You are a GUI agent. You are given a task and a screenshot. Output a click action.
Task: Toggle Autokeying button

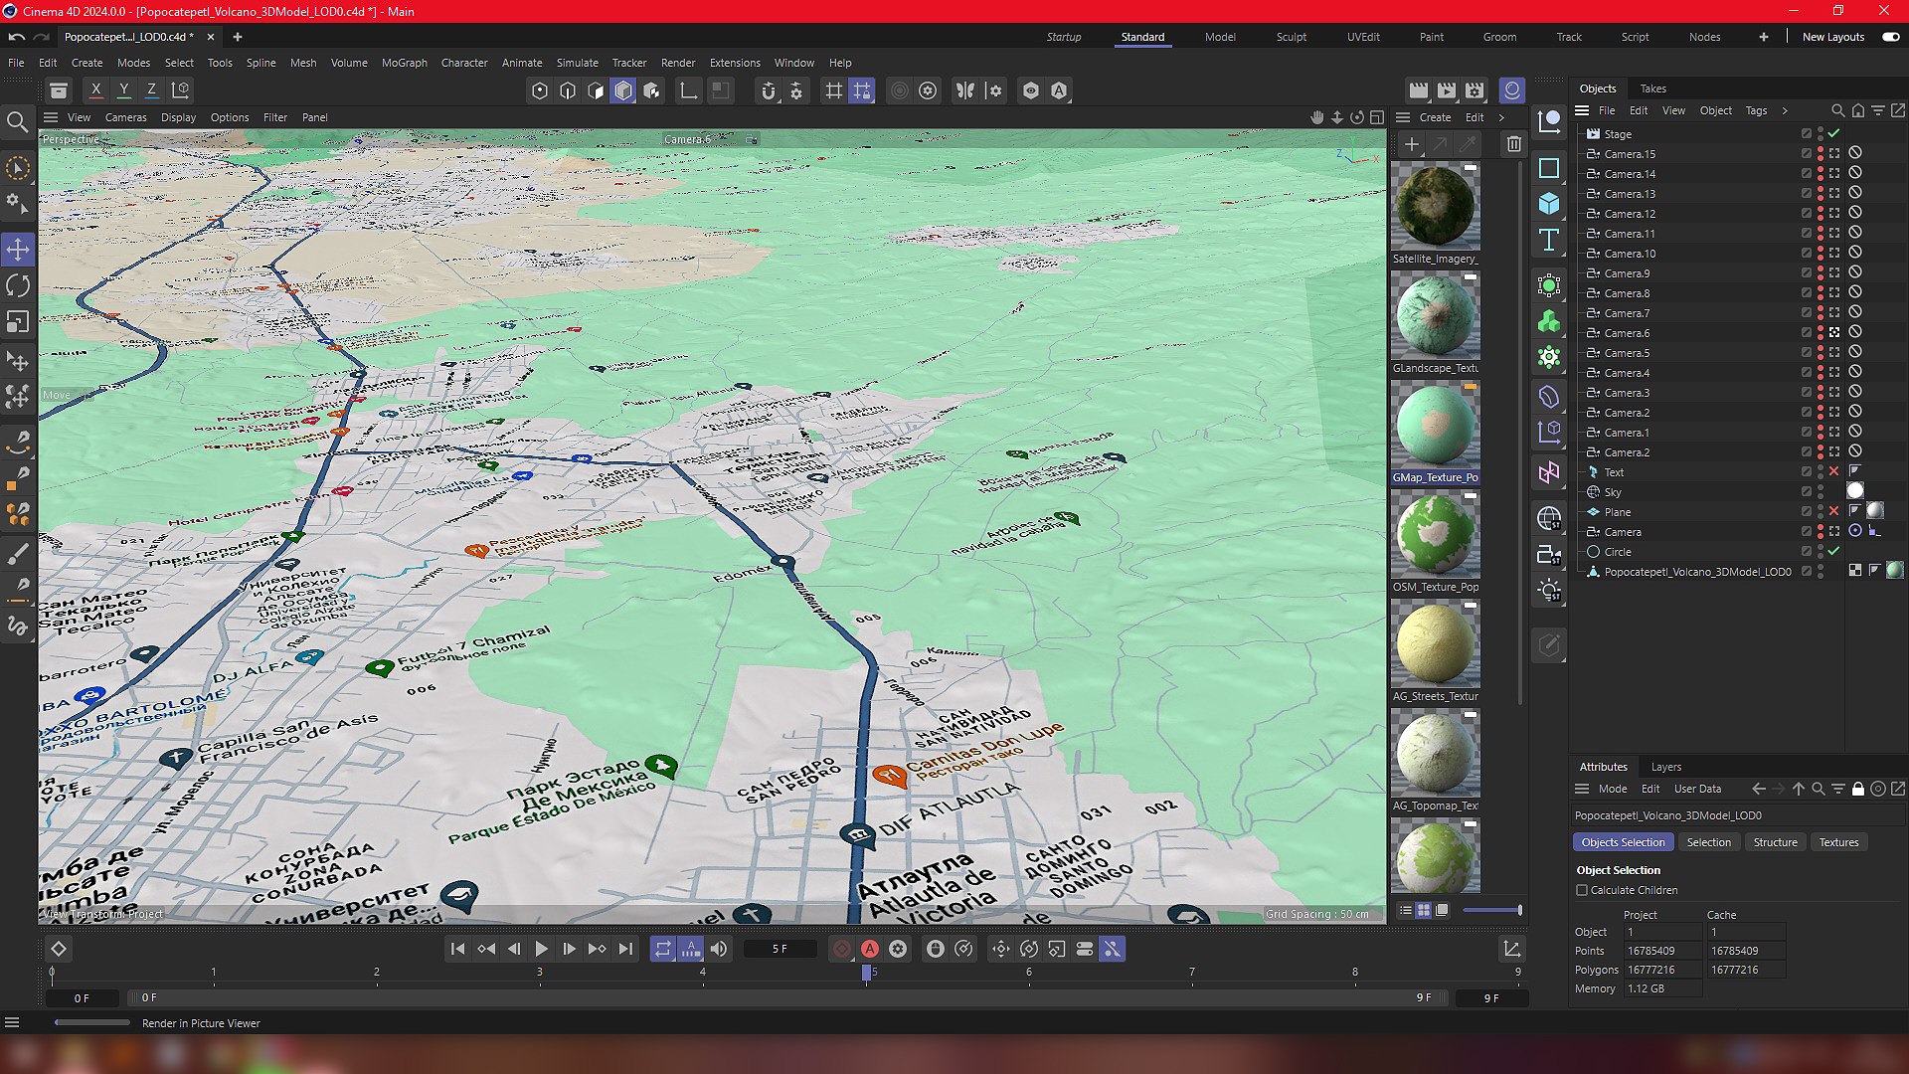tap(870, 949)
